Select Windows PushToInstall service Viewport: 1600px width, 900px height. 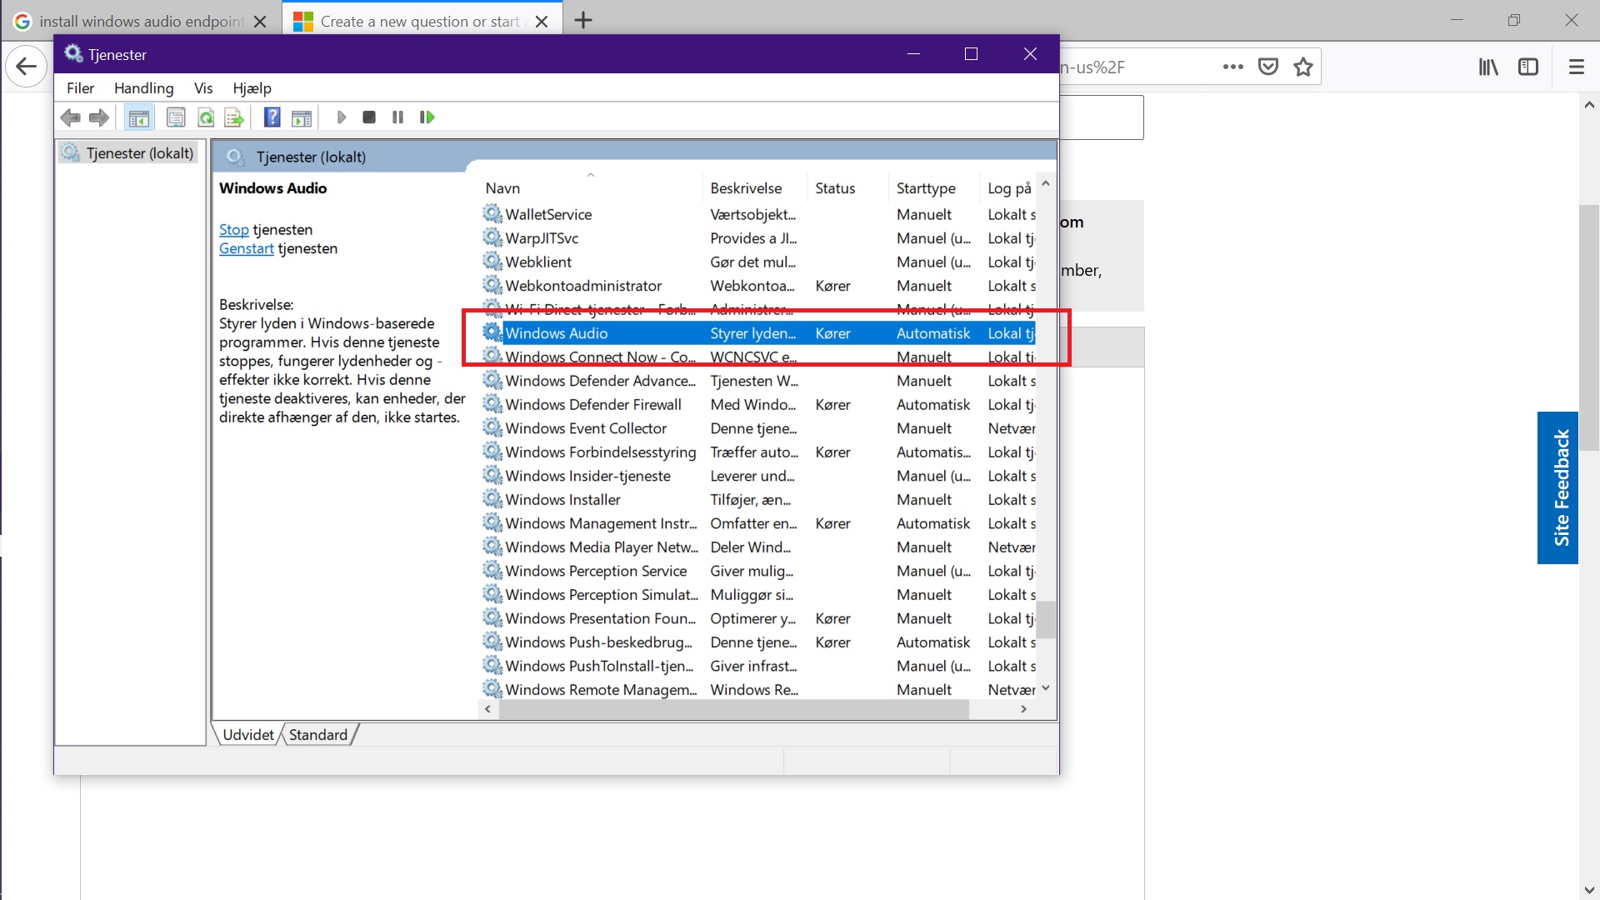click(x=758, y=666)
